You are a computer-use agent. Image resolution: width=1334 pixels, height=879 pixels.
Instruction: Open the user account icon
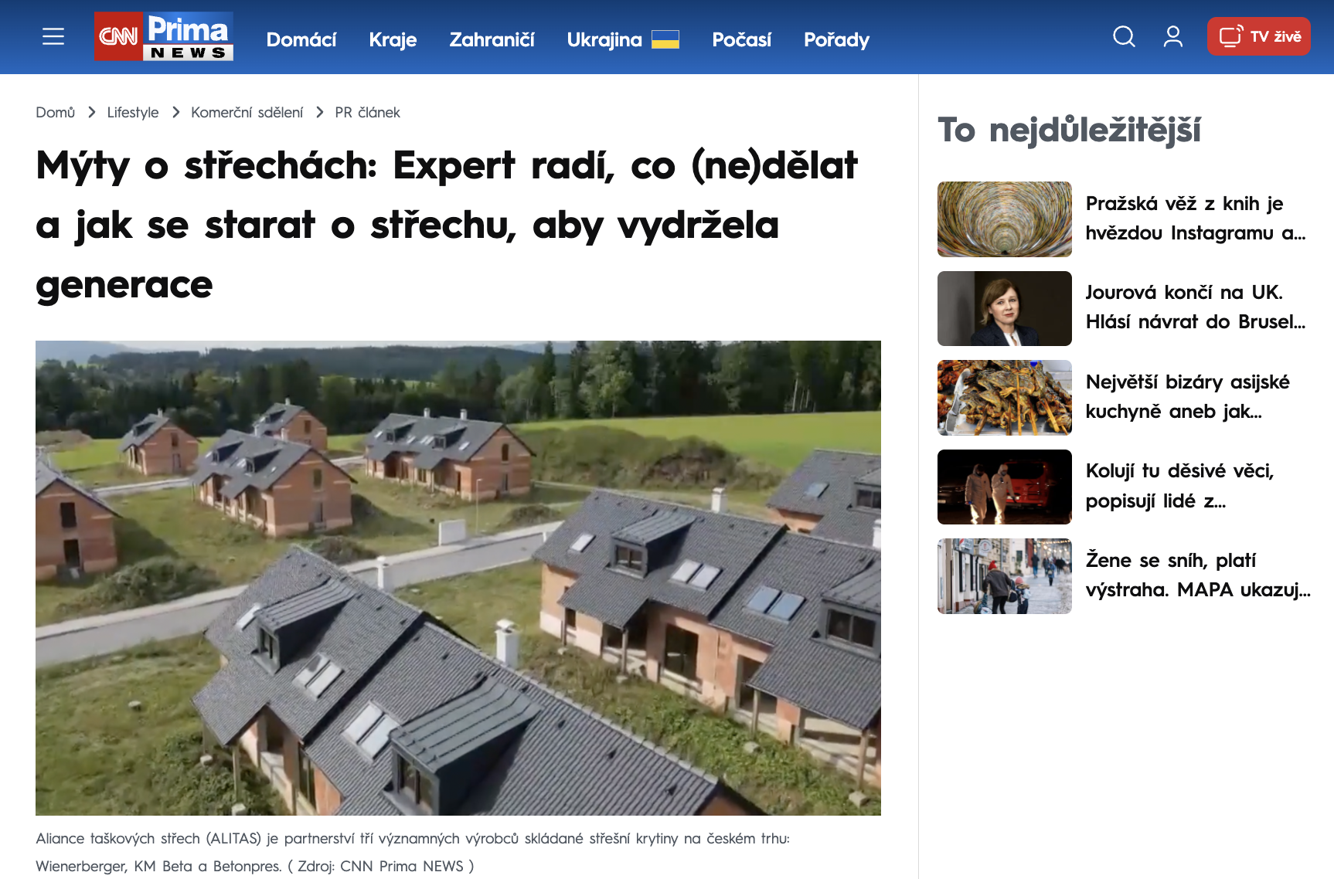[1172, 36]
